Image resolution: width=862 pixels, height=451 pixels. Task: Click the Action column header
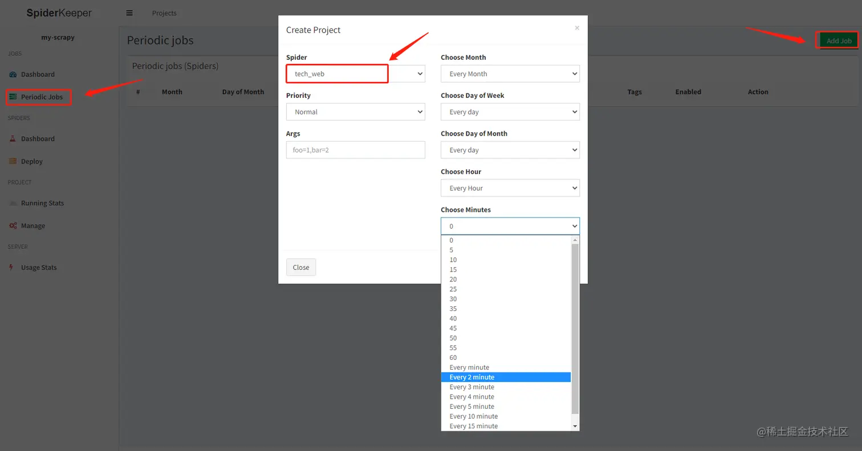pyautogui.click(x=758, y=92)
